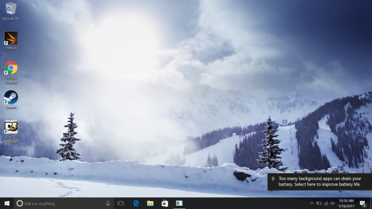Open the Recycle Bin desktop icon

tap(11, 12)
